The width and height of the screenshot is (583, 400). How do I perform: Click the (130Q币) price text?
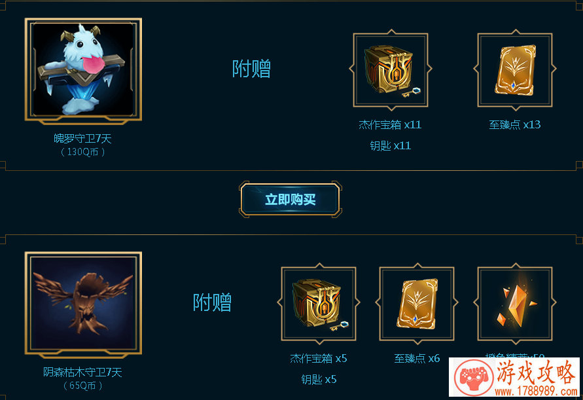tap(82, 152)
